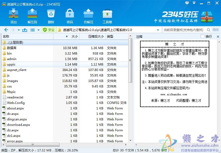Image resolution: width=221 pixels, height=153 pixels.
Task: Select the readme.txt file icon
Action: 4,97
